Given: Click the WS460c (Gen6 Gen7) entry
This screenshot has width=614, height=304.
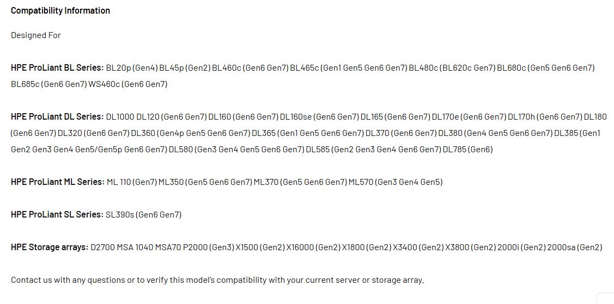Looking at the screenshot, I should point(128,84).
